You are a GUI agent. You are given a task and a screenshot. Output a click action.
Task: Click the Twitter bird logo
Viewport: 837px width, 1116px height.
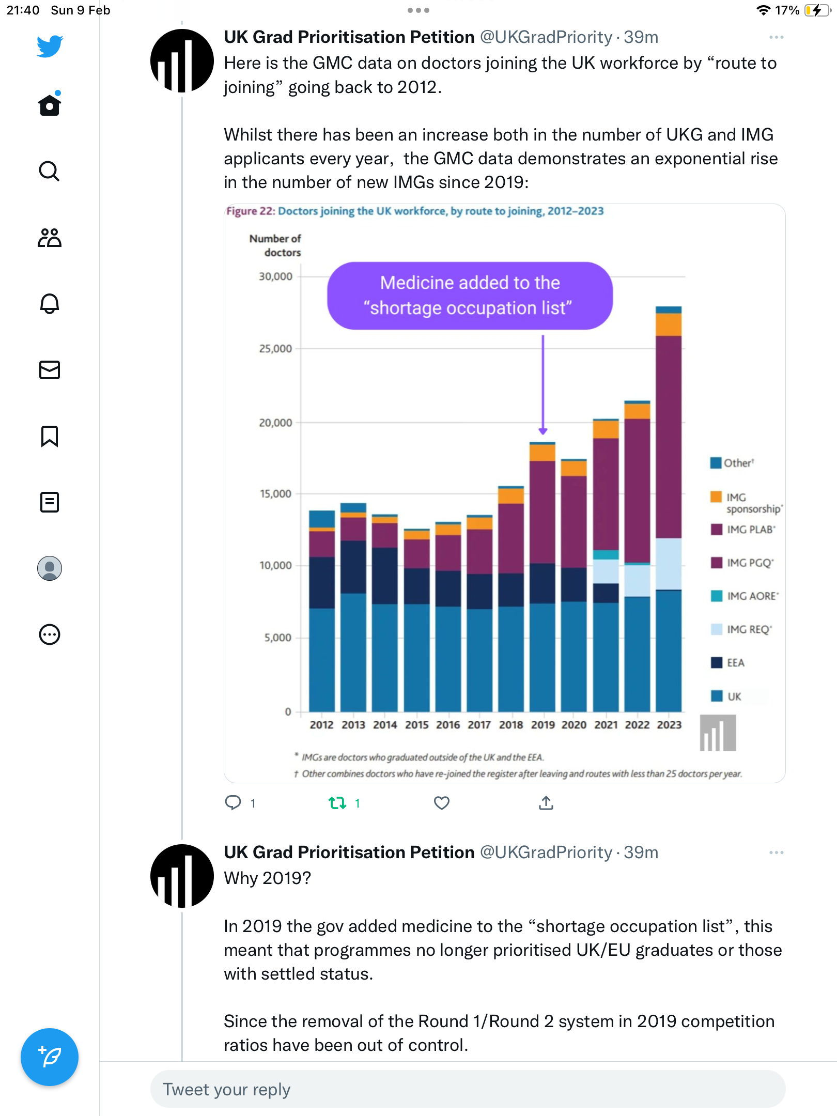[x=50, y=46]
